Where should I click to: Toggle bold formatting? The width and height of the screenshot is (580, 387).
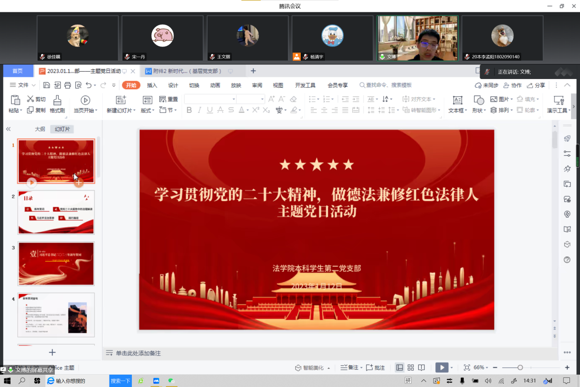pos(189,110)
